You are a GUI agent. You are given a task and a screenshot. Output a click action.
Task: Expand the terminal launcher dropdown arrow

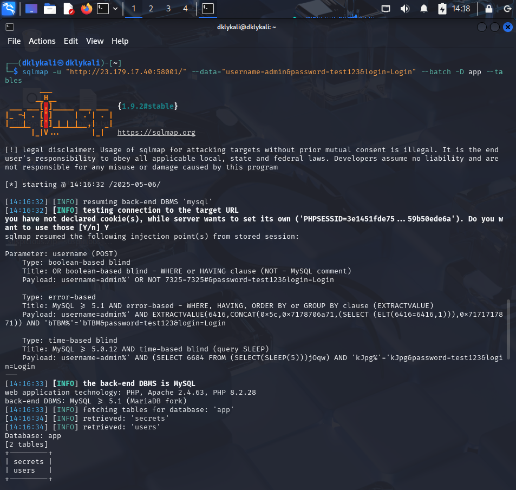(x=115, y=9)
